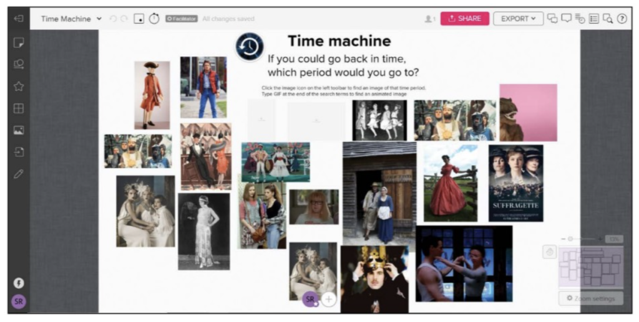The image size is (639, 322).
Task: Click the zoom in plus button
Action: [600, 239]
